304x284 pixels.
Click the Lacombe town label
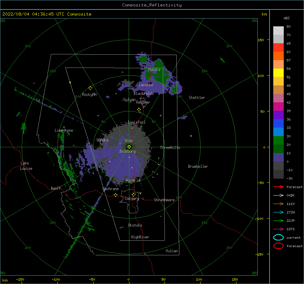pos(146,85)
